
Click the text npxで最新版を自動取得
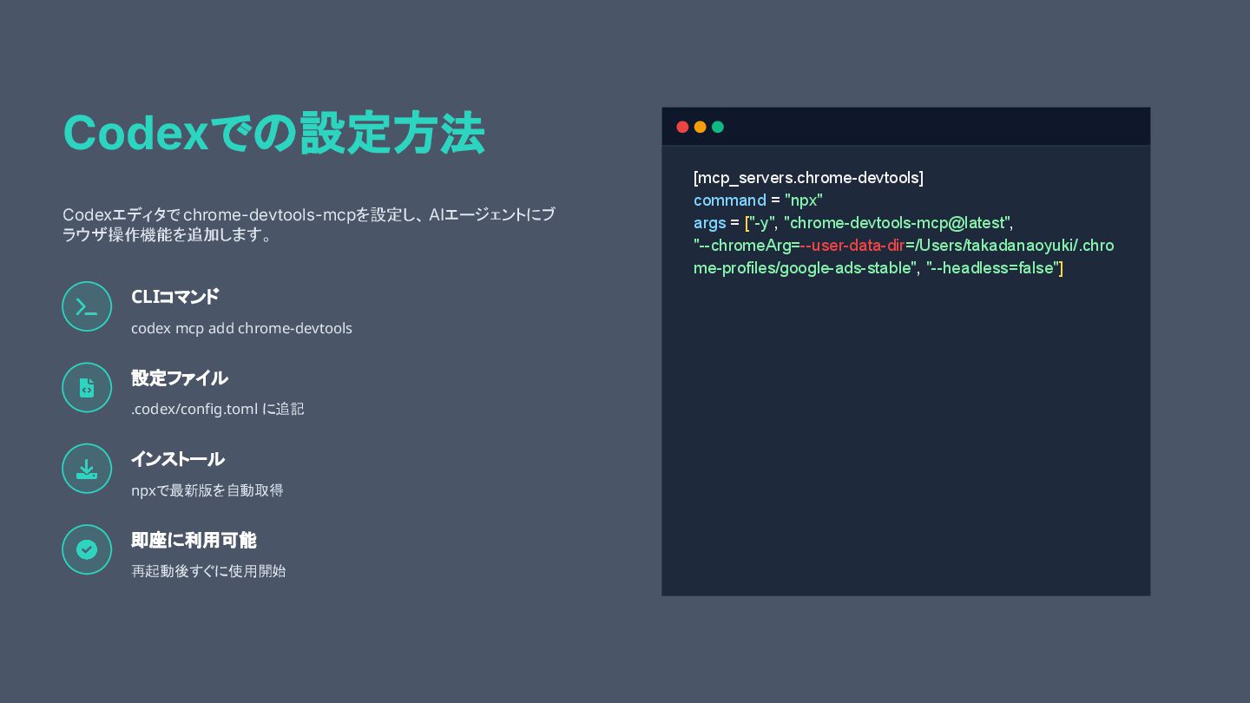click(x=207, y=490)
